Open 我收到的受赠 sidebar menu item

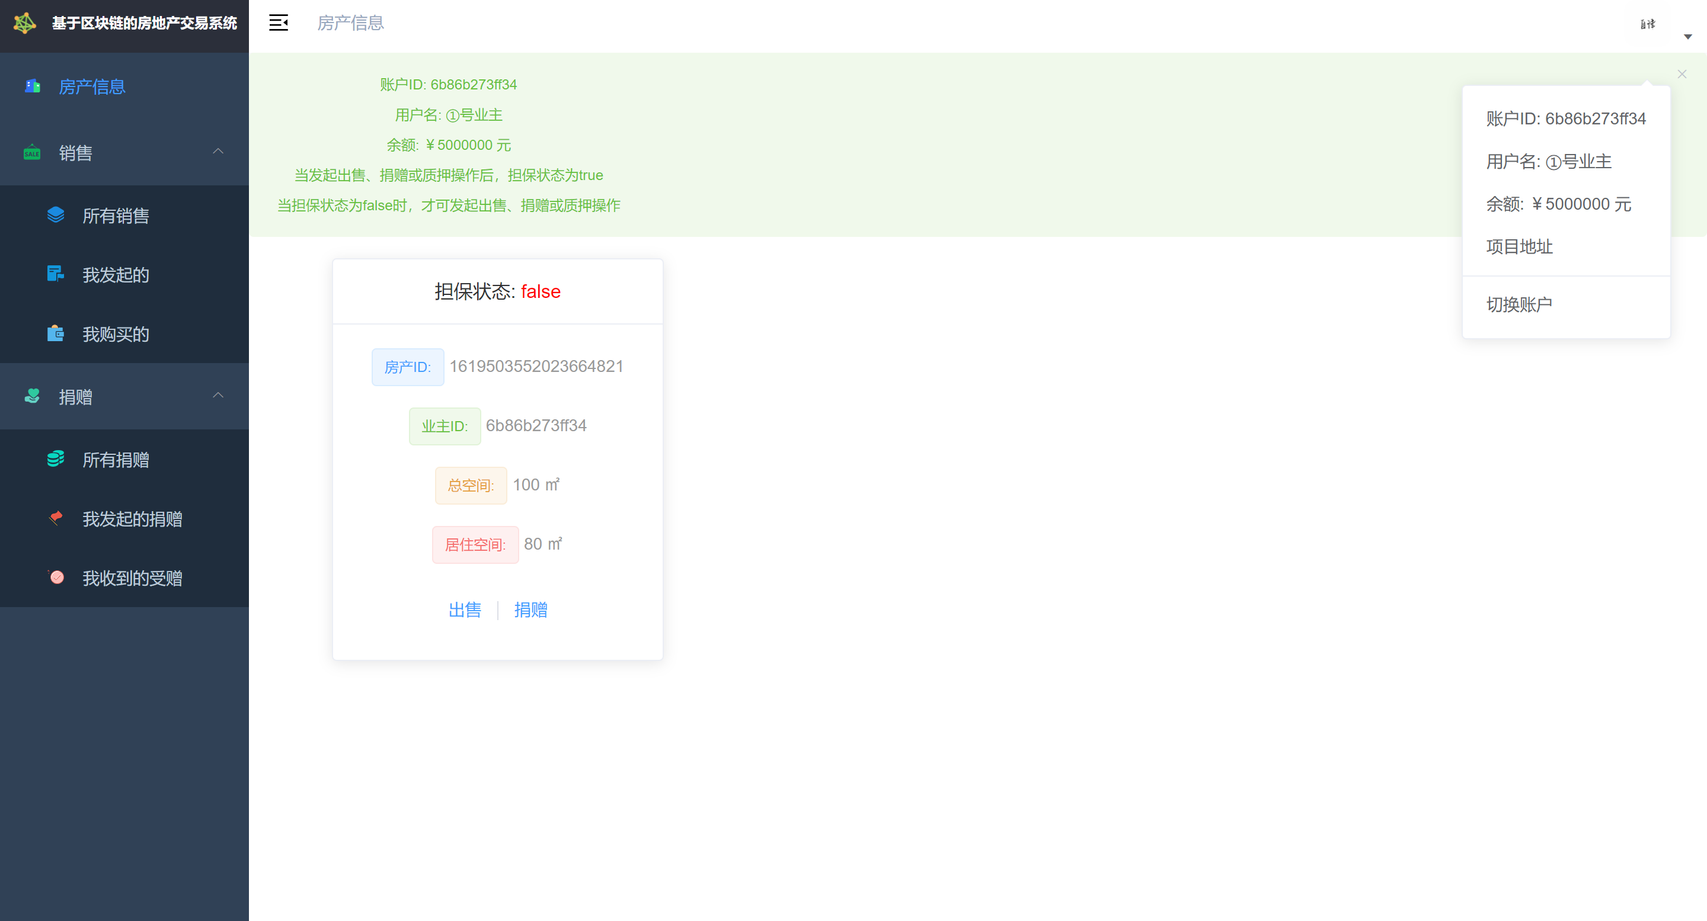132,578
